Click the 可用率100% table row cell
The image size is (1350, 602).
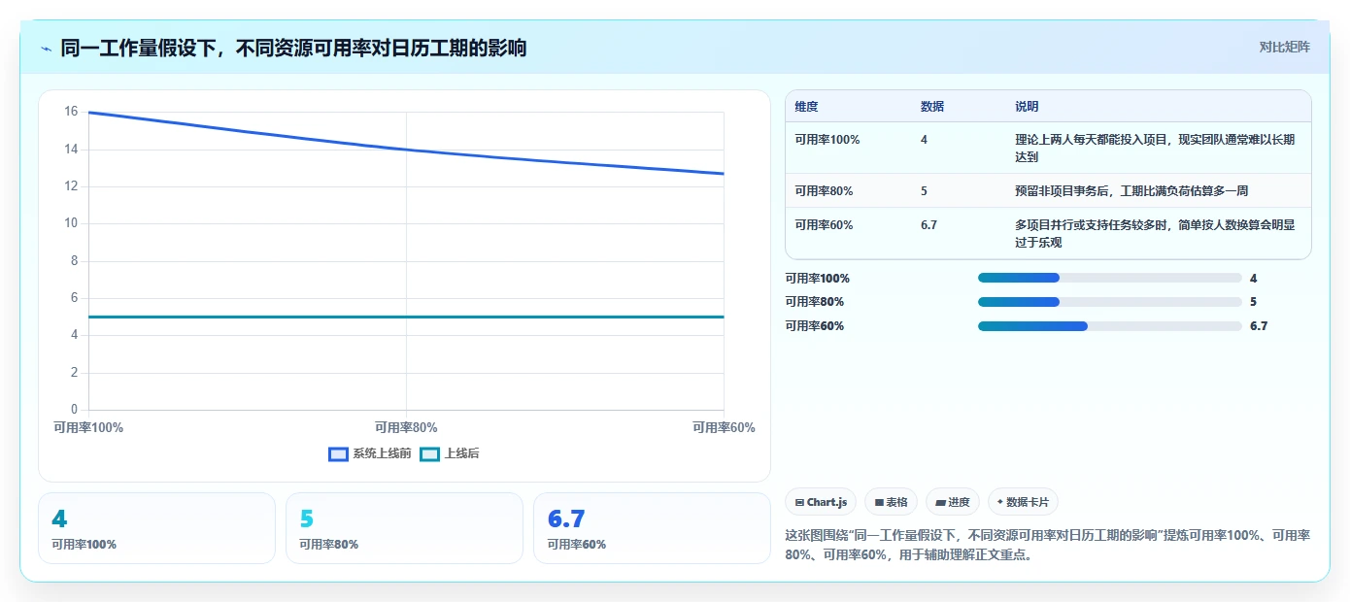[x=827, y=140]
